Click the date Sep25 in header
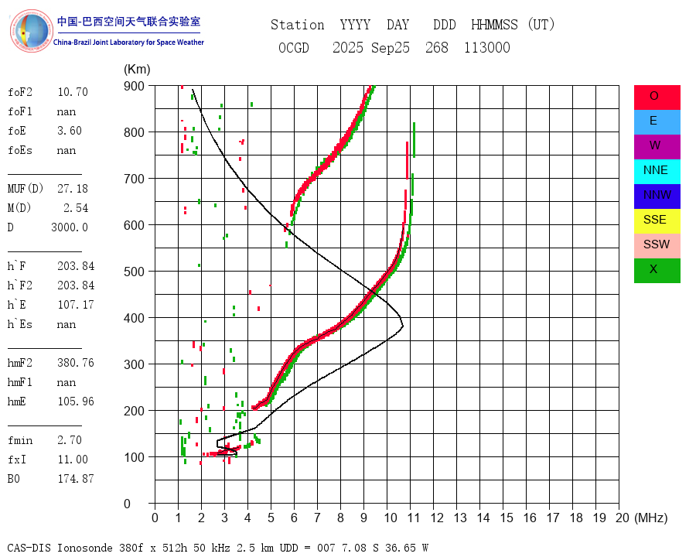The image size is (696, 557). coord(391,47)
